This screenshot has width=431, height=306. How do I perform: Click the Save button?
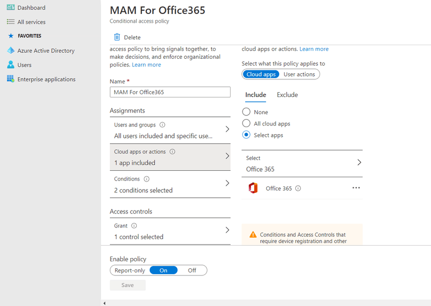pos(128,285)
